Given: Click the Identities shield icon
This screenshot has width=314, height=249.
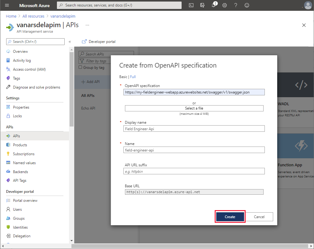Looking at the screenshot, I should (x=8, y=227).
